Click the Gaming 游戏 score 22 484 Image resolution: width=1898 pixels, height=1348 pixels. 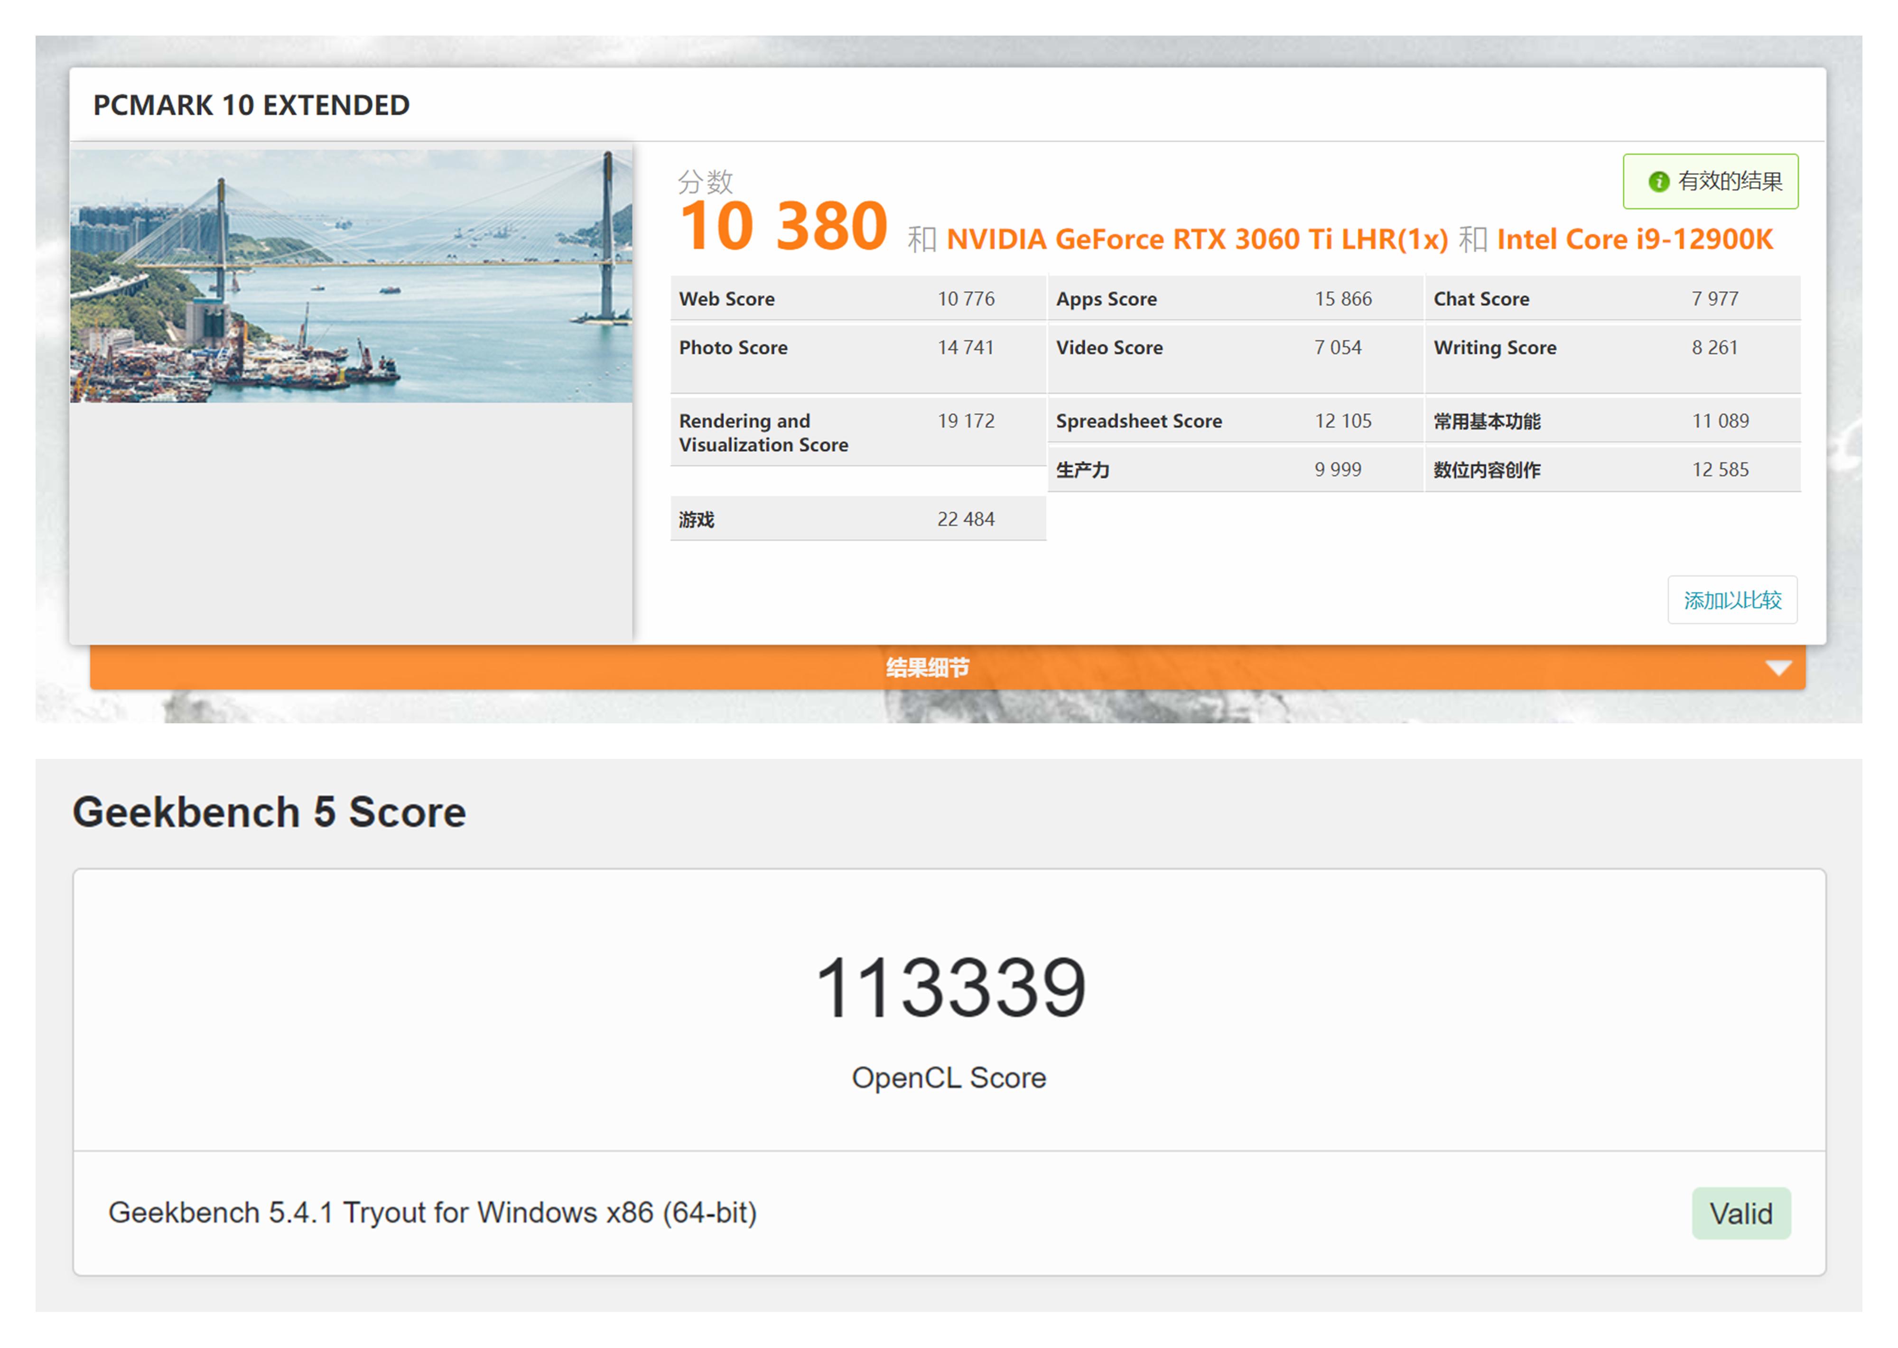point(967,518)
